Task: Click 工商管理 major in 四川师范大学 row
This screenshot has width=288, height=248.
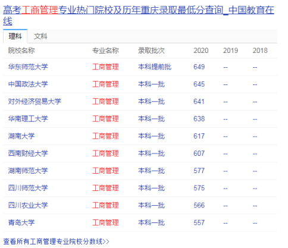Action: tap(105, 188)
